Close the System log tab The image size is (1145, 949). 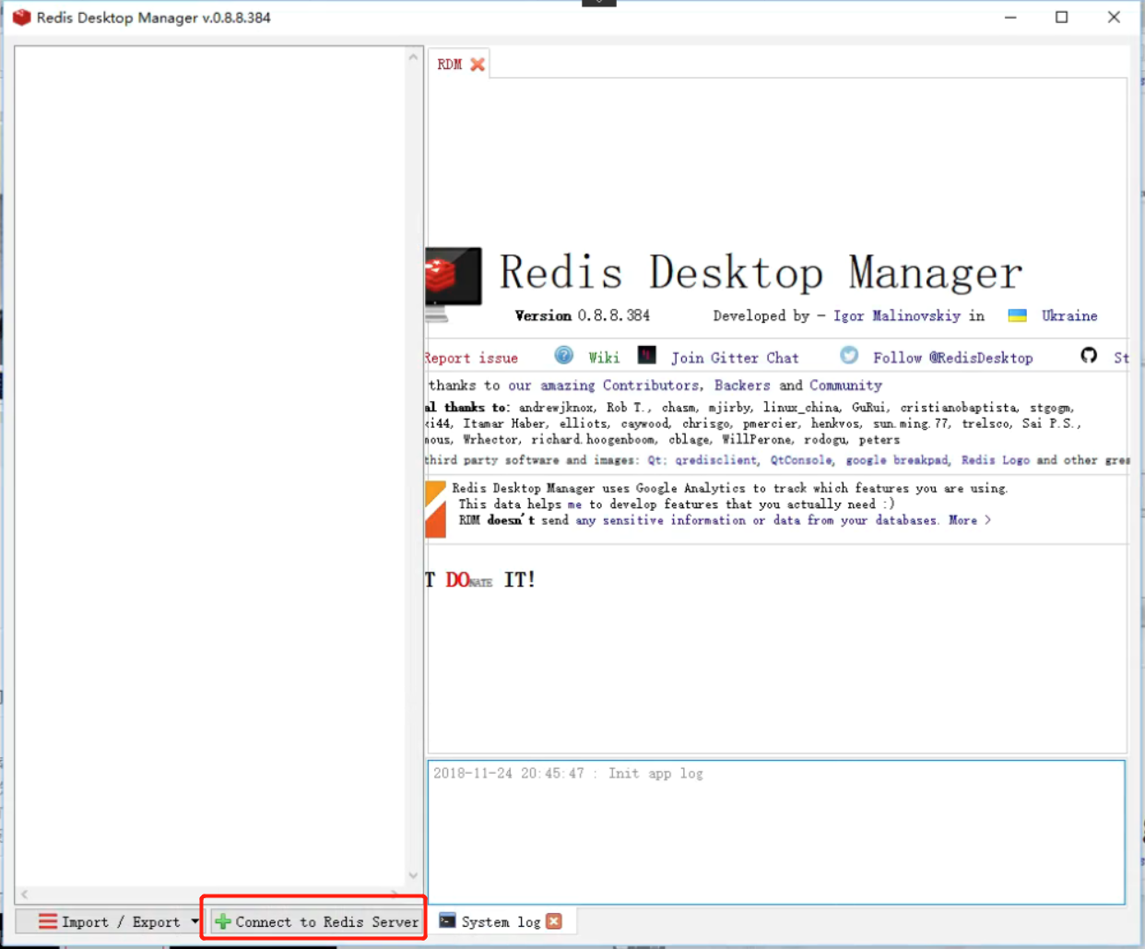pos(554,921)
